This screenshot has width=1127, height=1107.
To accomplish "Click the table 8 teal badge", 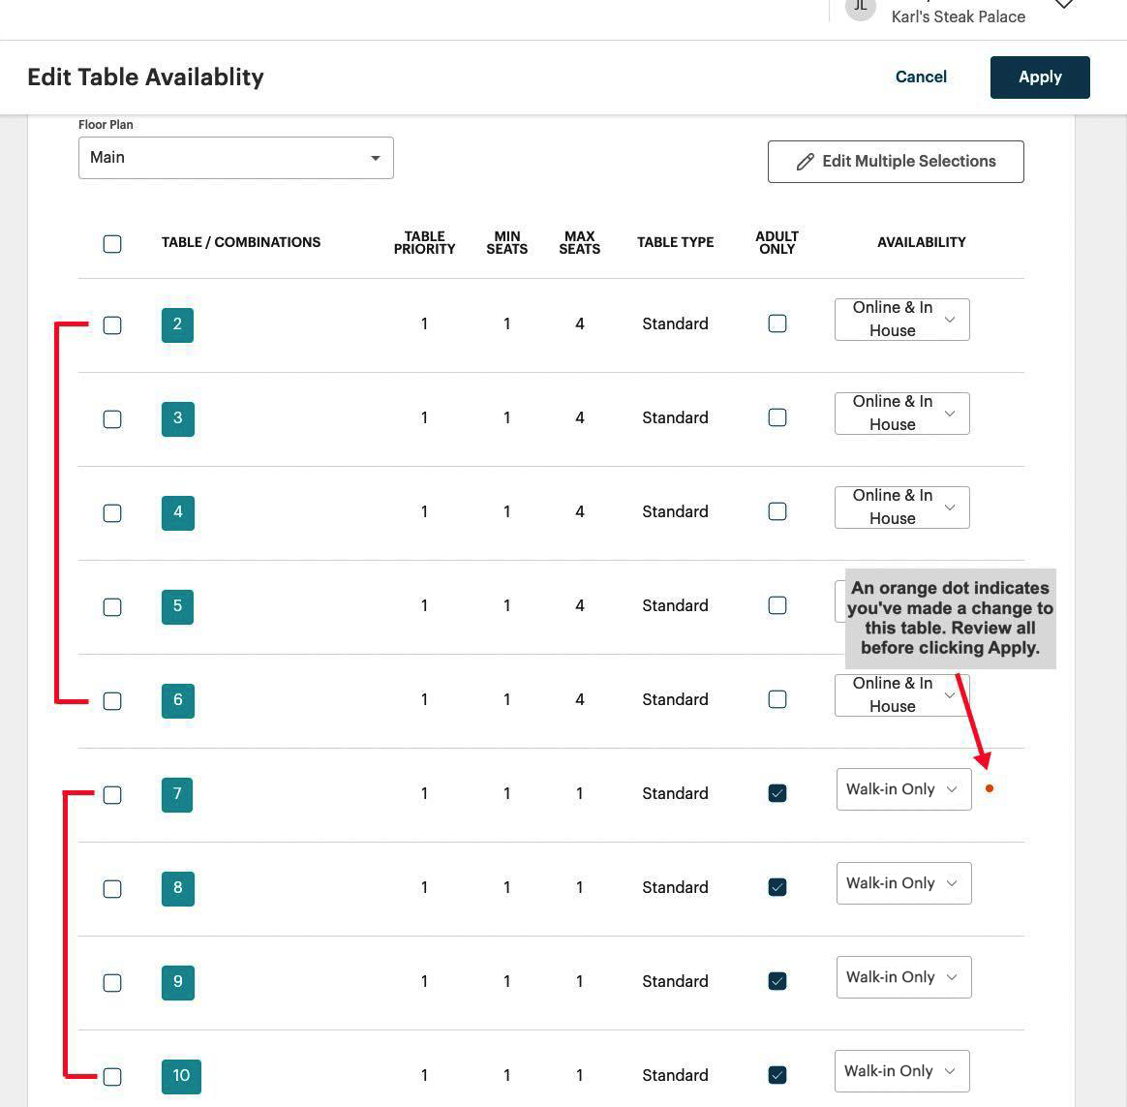I will 177,888.
